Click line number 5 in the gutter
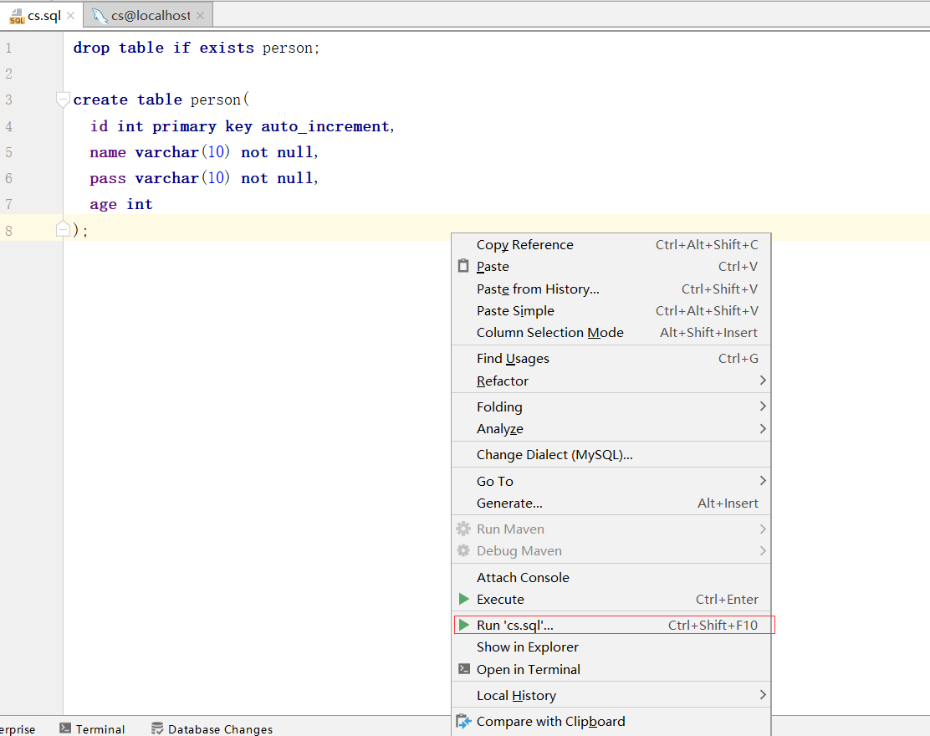 (8, 151)
